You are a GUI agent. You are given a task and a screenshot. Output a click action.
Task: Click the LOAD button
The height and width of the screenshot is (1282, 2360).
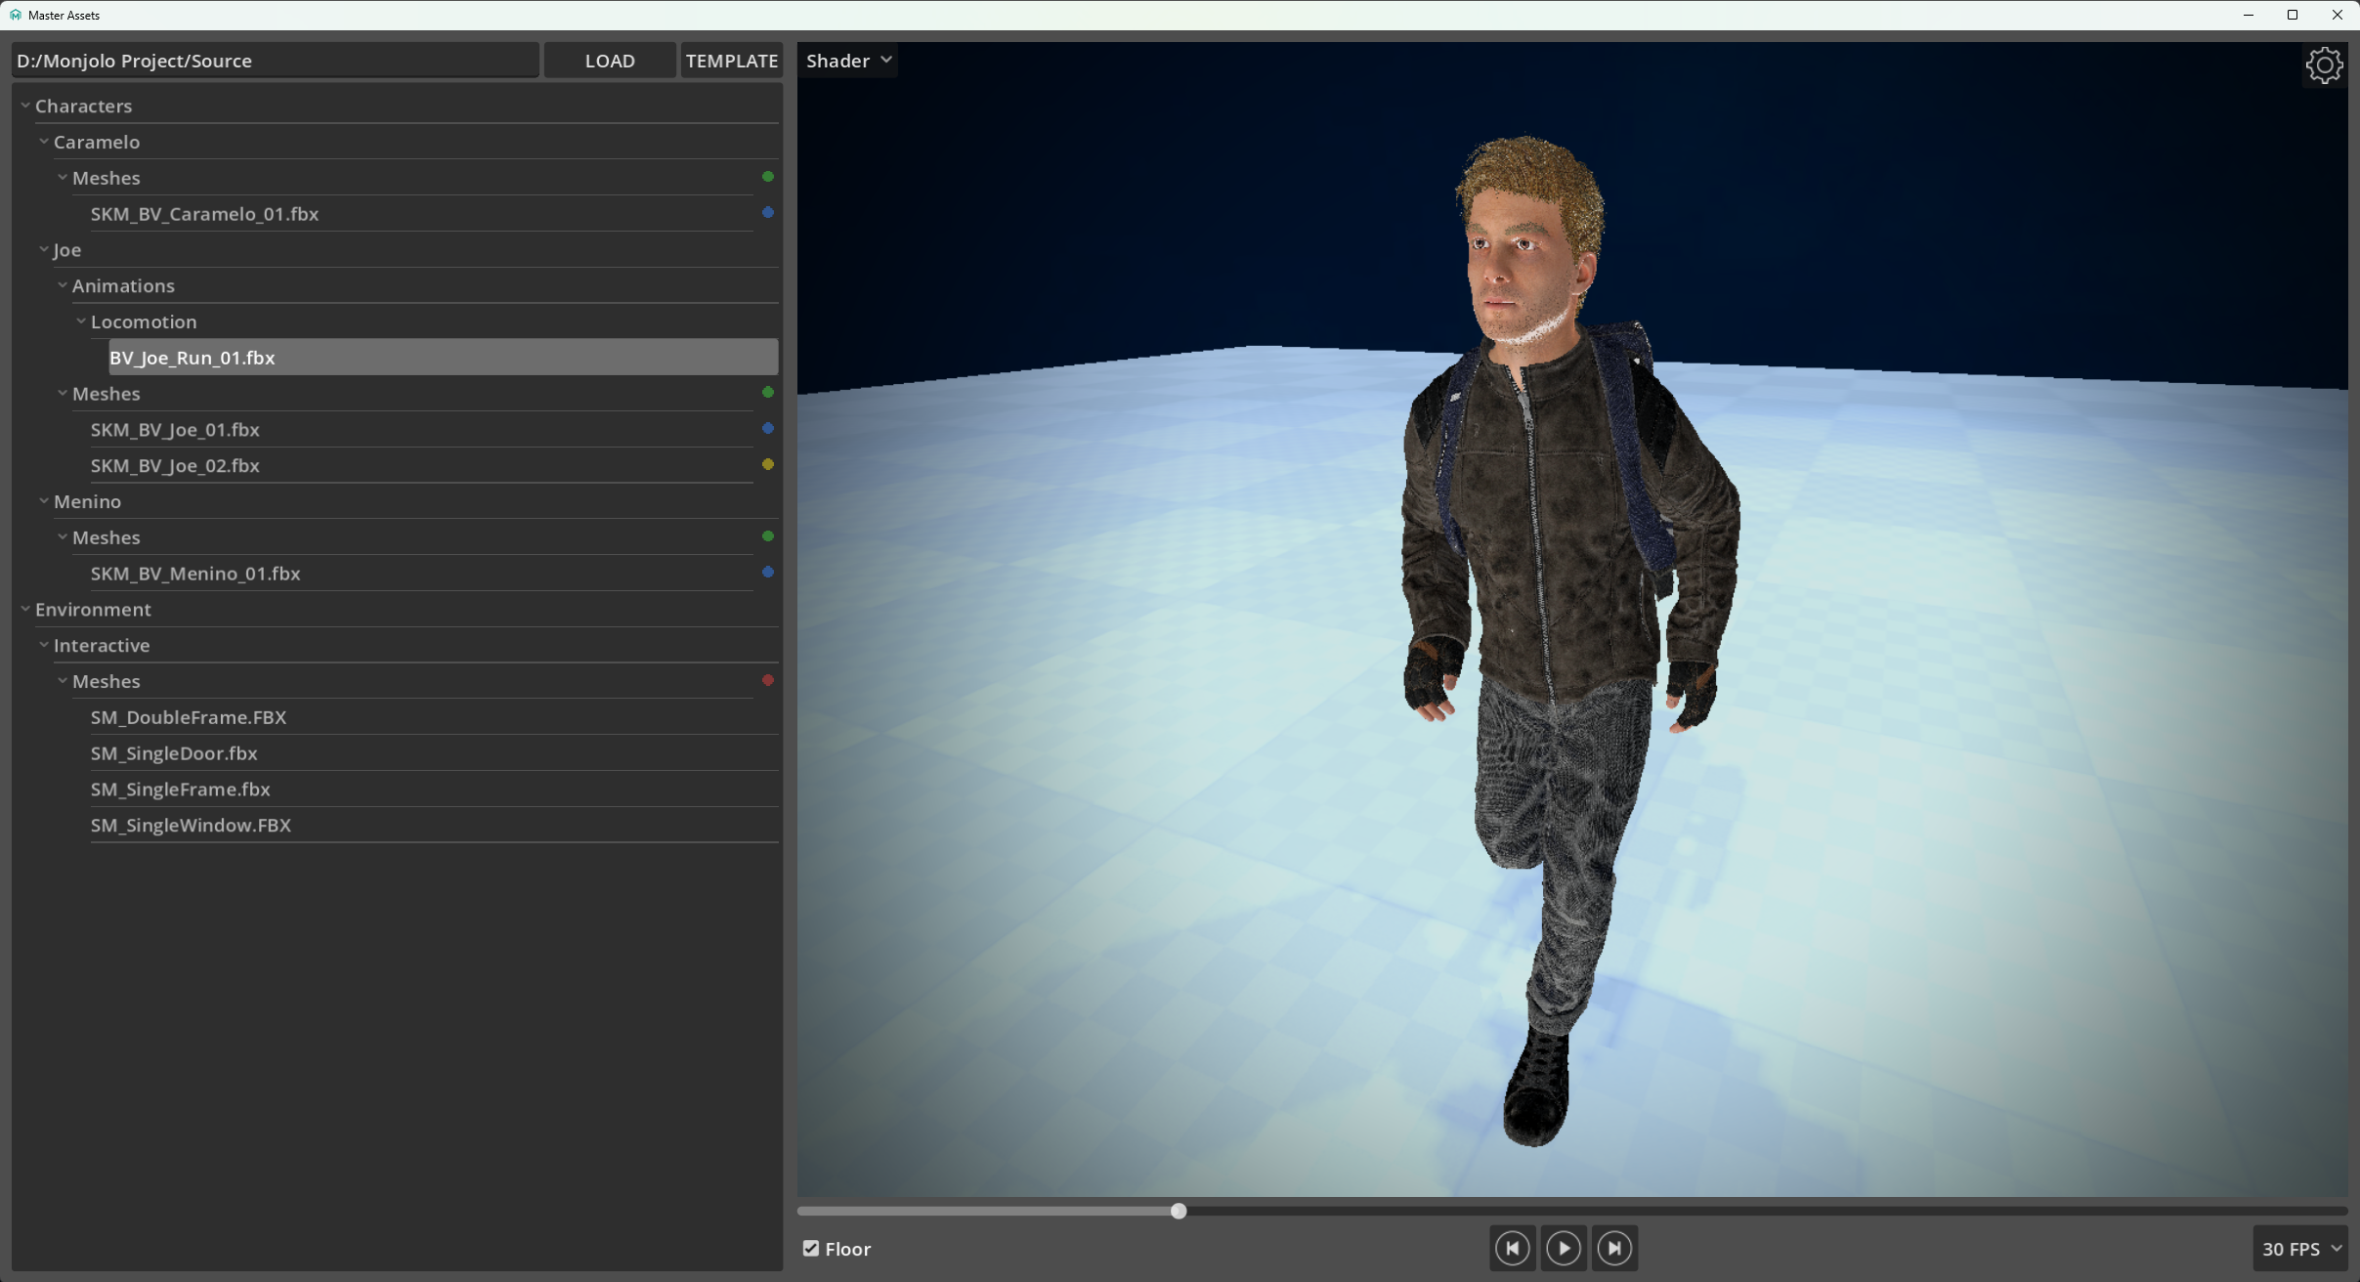pyautogui.click(x=610, y=61)
